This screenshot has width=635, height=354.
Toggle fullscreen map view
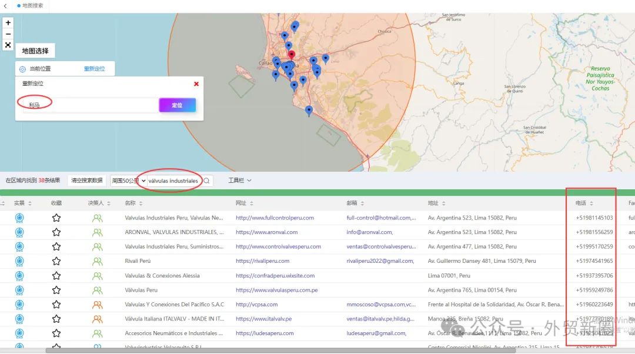coord(8,45)
